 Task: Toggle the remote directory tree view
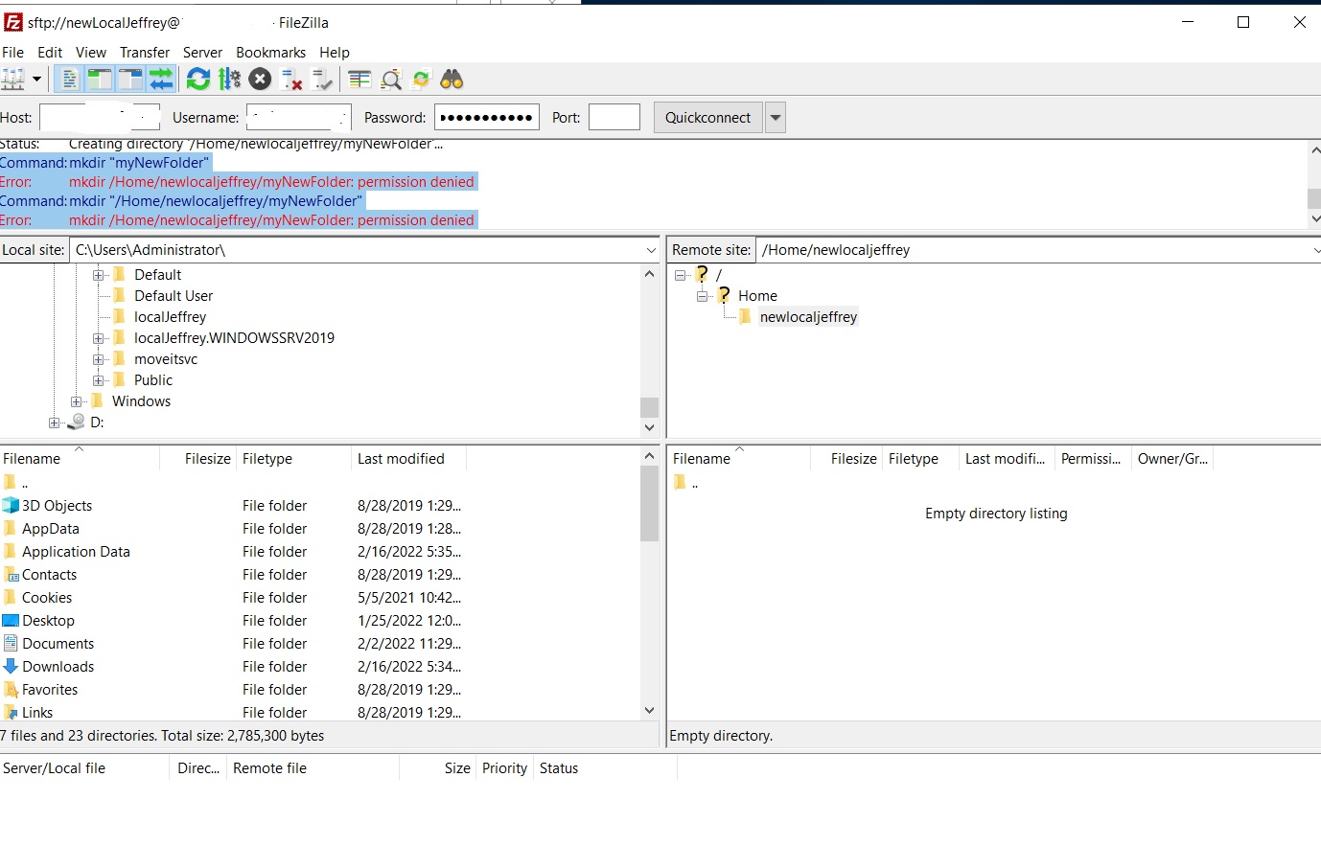[127, 79]
